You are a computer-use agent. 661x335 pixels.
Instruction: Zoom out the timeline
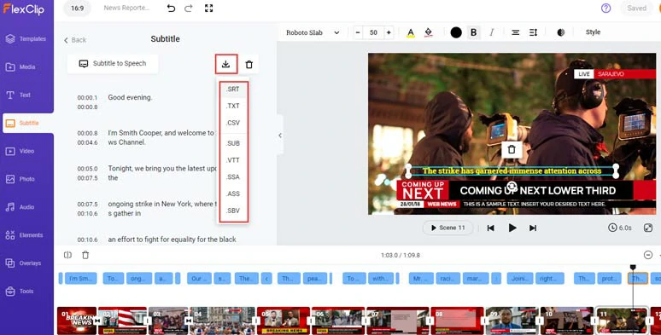[648, 255]
